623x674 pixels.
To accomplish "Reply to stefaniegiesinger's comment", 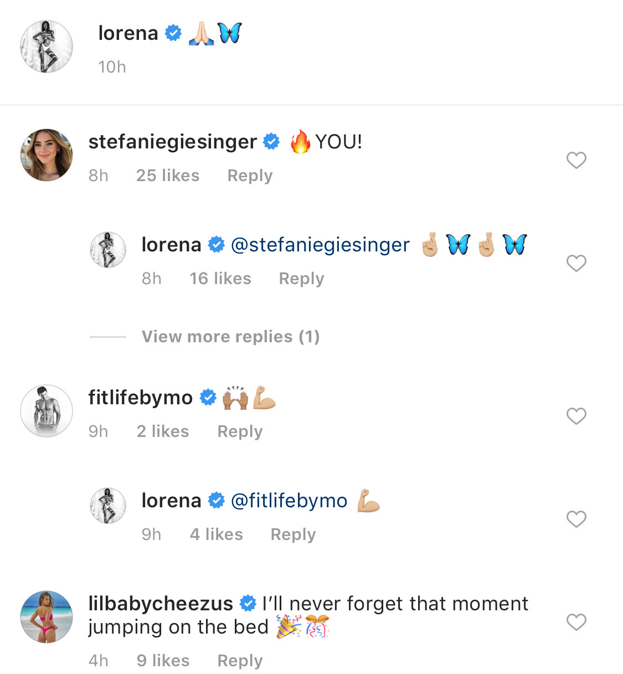I will [x=250, y=176].
